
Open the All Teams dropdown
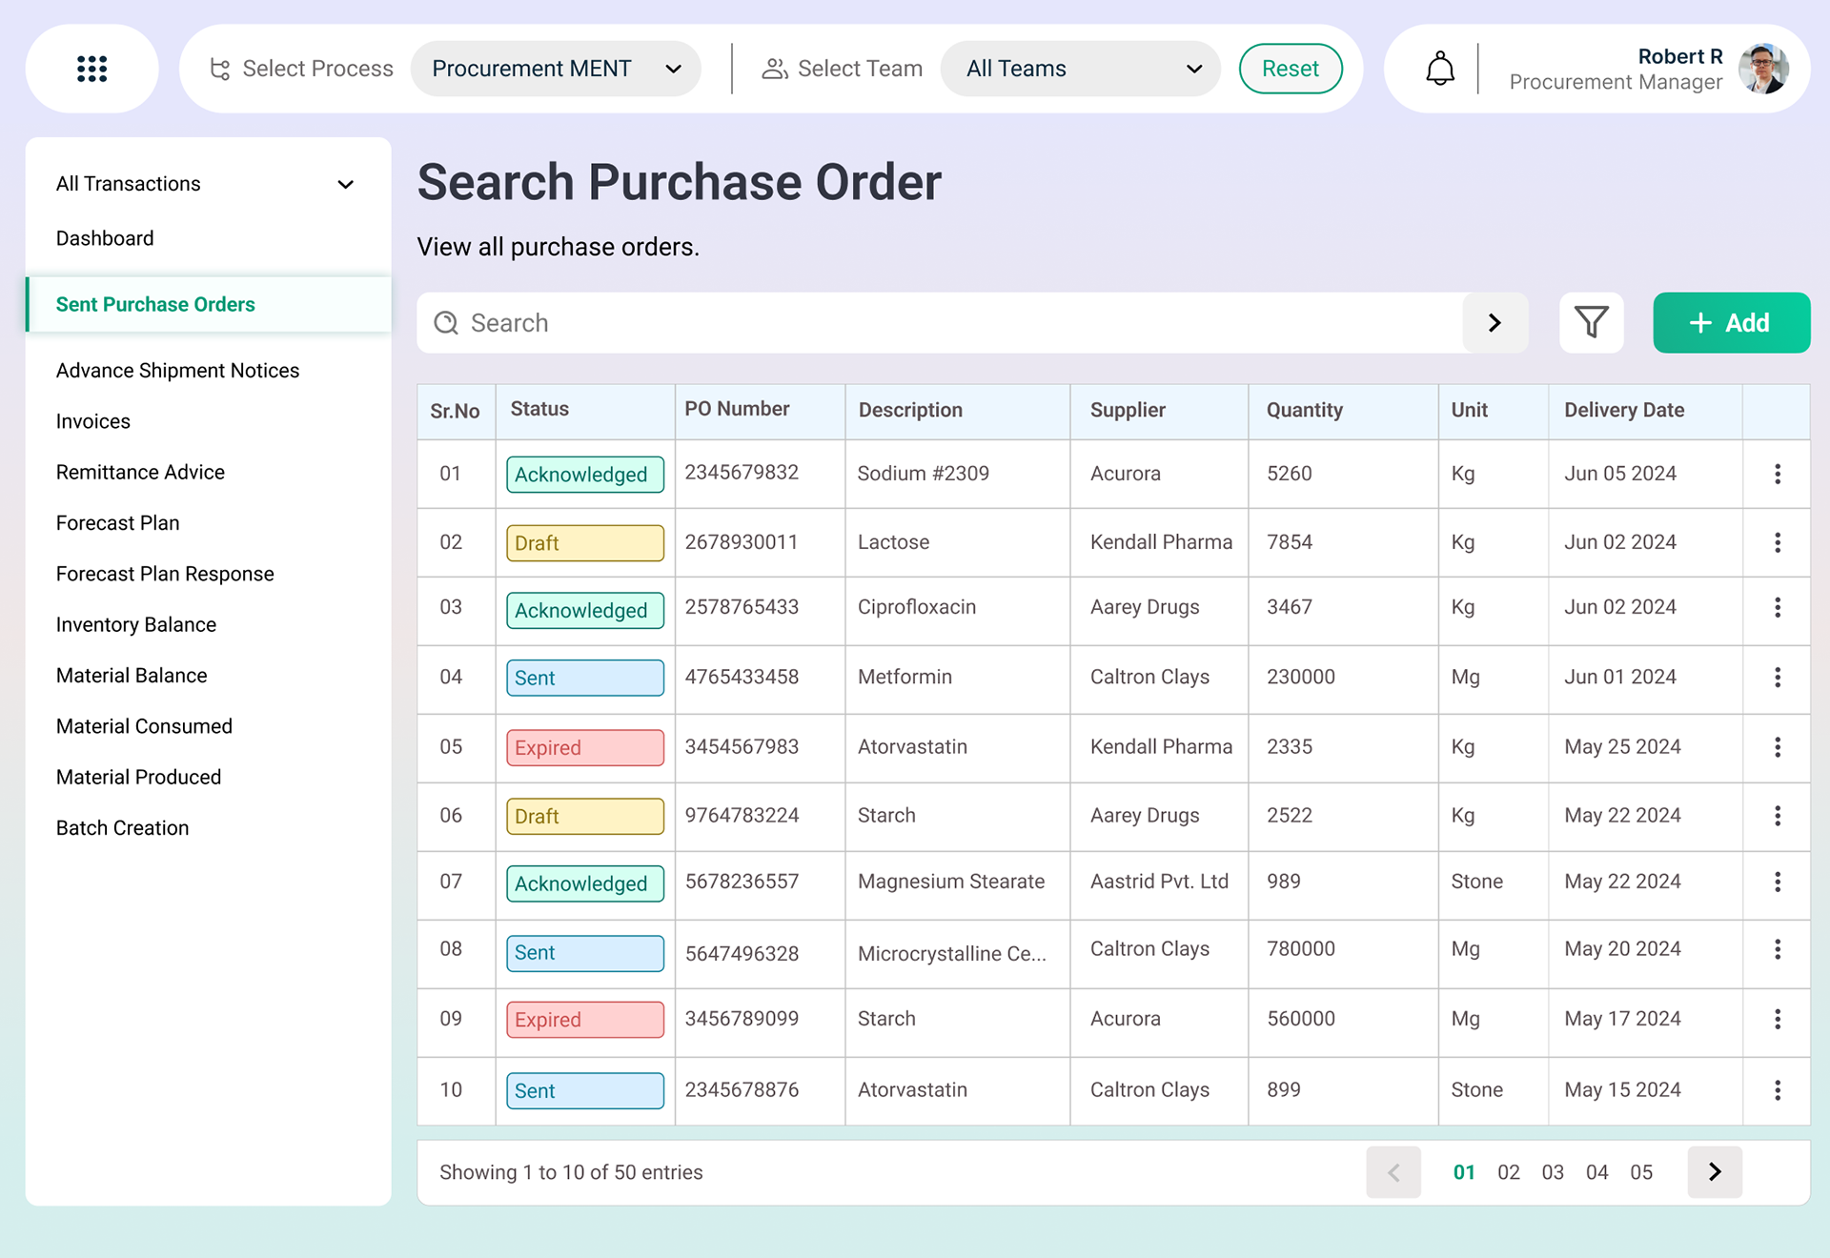click(x=1080, y=69)
